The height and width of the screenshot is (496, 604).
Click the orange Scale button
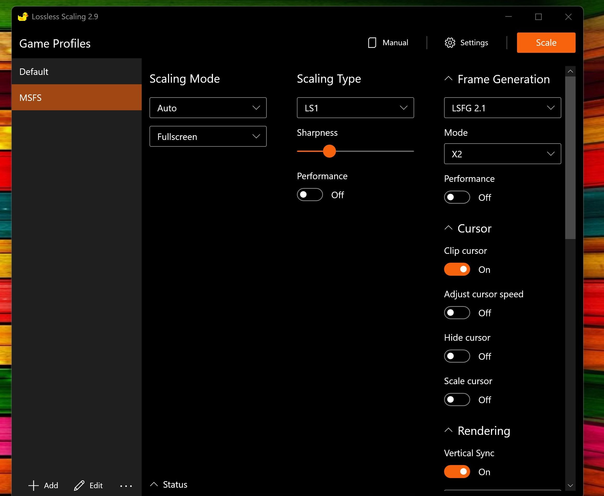point(546,43)
